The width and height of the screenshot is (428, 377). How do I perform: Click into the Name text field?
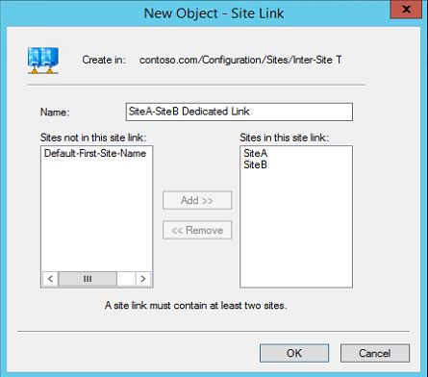pos(239,112)
